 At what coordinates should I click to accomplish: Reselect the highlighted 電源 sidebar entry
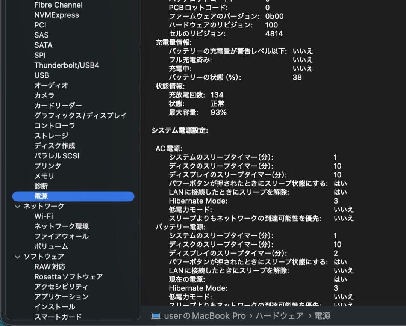click(40, 196)
